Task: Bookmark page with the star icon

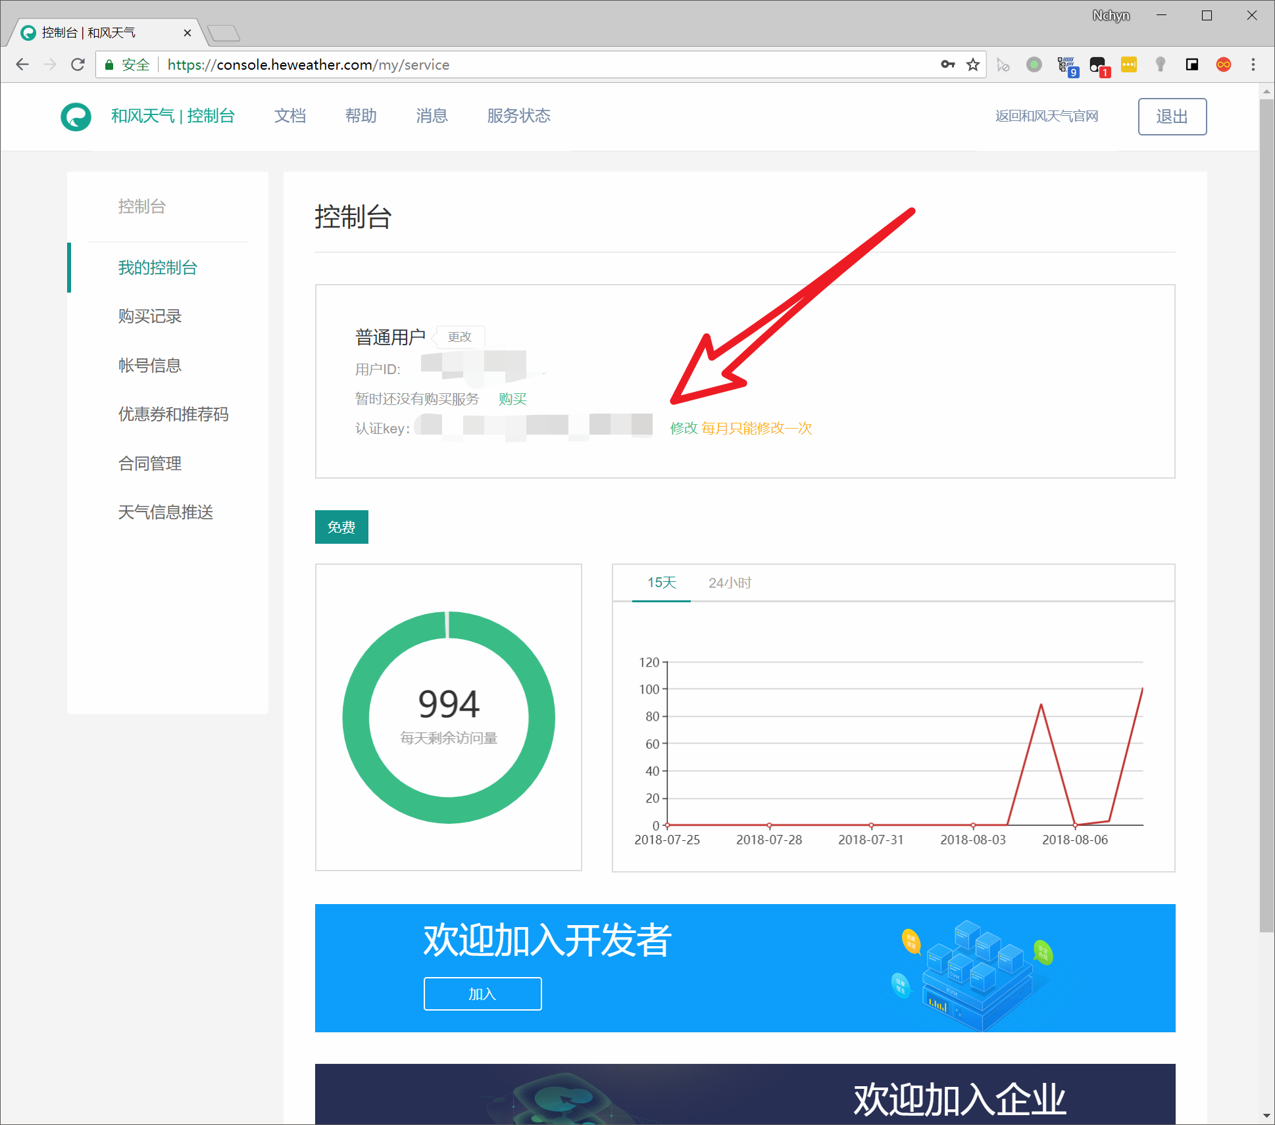Action: 973,64
